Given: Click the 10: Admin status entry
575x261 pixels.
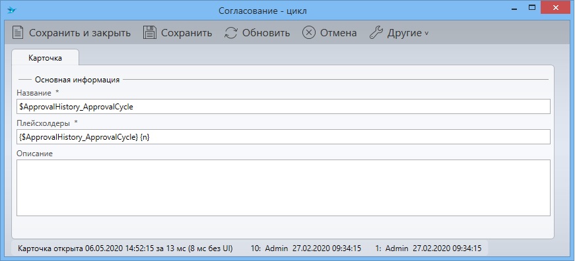Looking at the screenshot, I should coord(306,248).
